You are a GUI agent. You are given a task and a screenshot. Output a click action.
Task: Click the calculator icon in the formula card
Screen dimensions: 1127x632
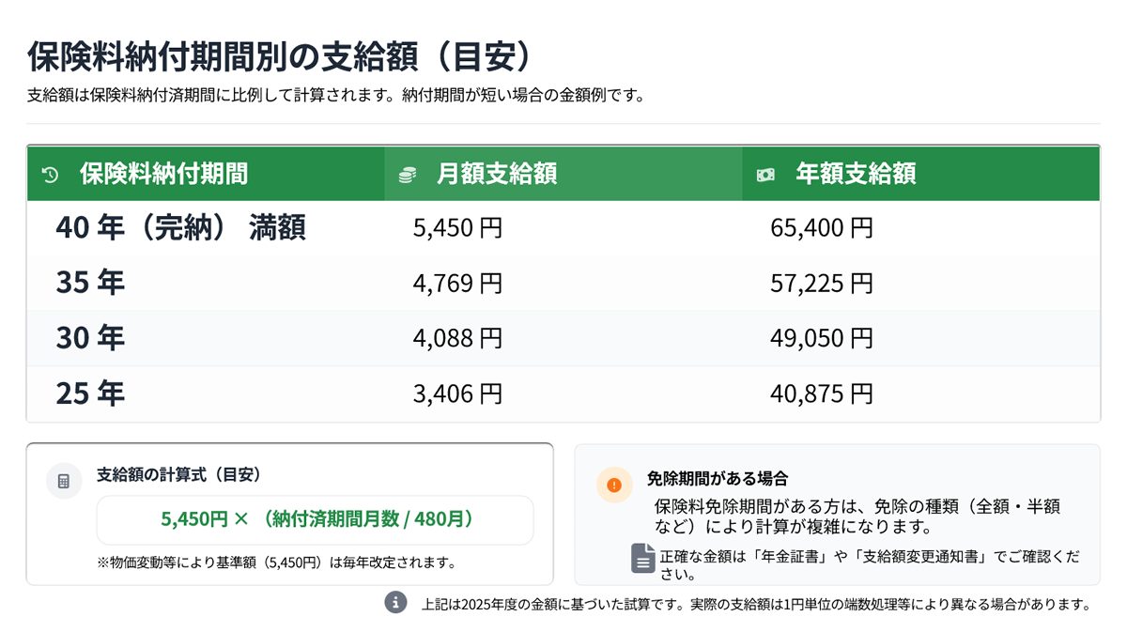pyautogui.click(x=64, y=481)
